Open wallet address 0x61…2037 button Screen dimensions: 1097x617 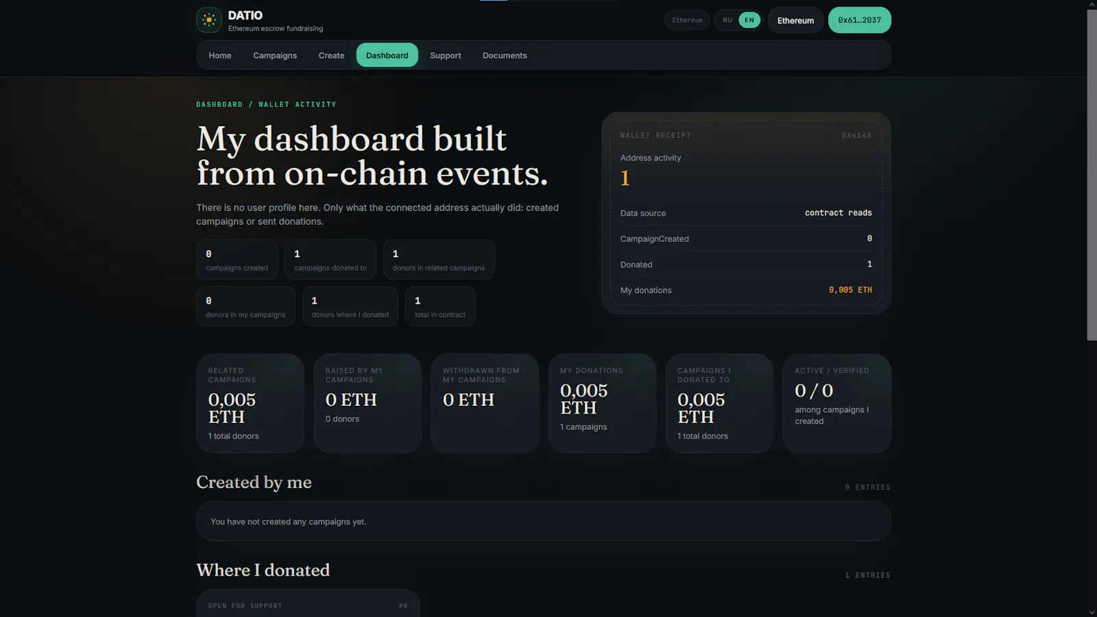(859, 20)
